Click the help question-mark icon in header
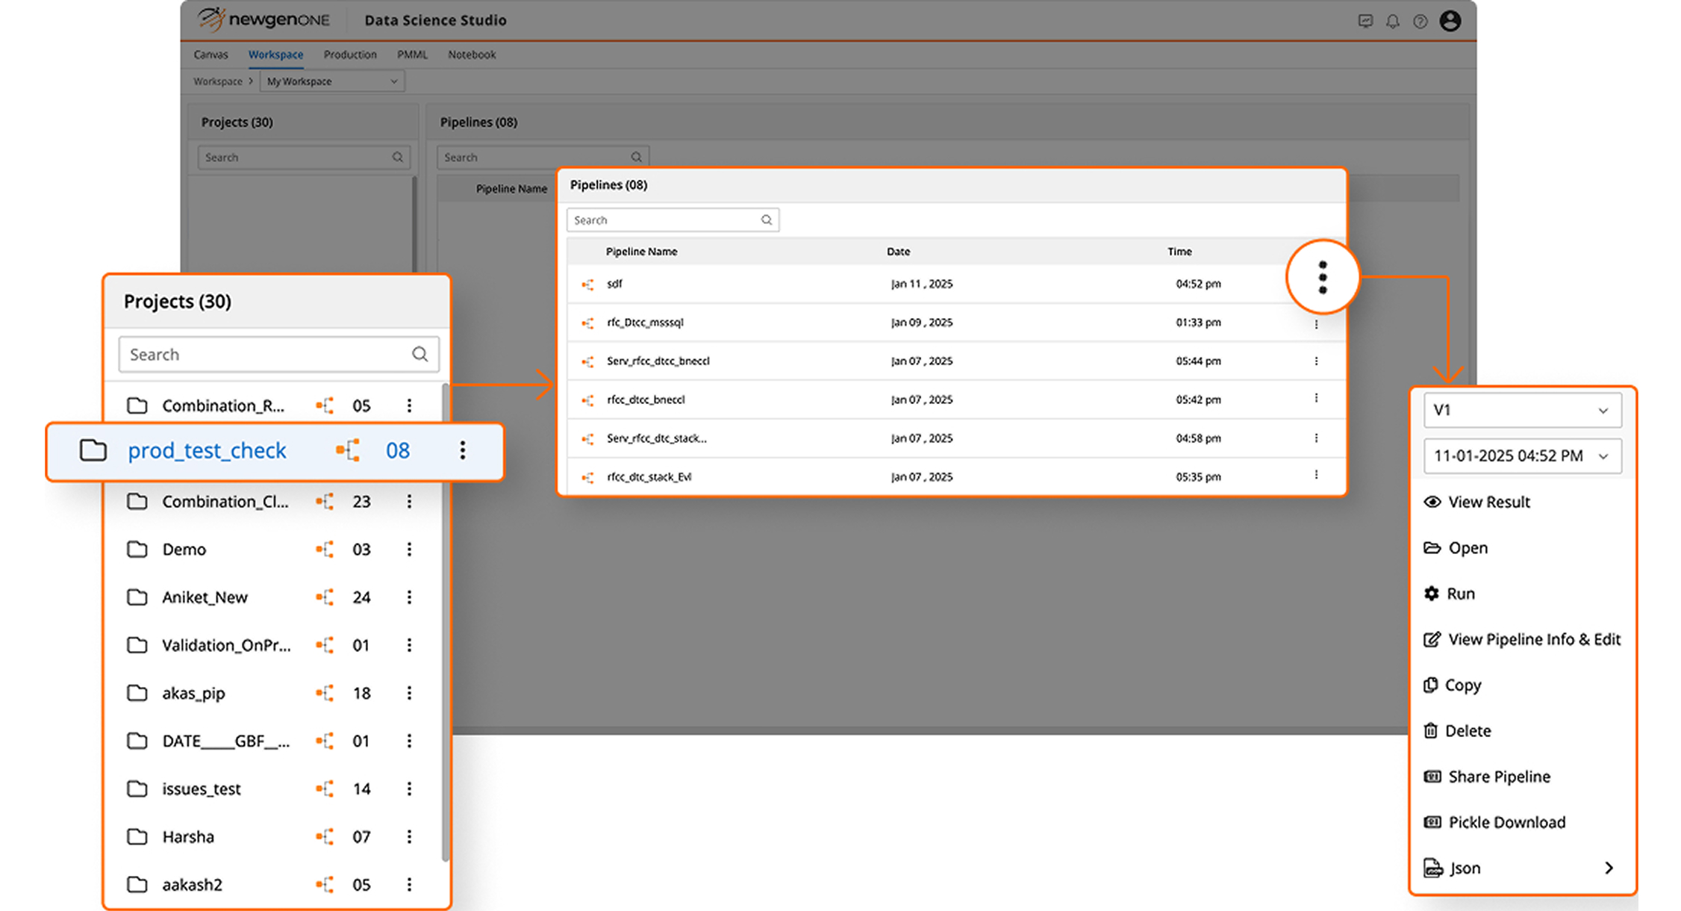Image resolution: width=1681 pixels, height=911 pixels. click(1420, 20)
